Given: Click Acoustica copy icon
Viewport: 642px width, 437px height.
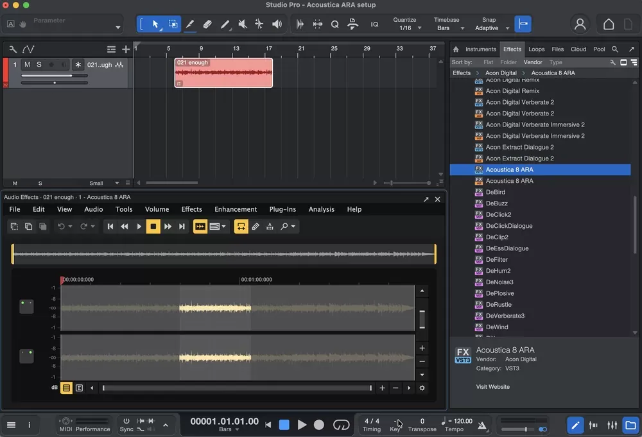Looking at the screenshot, I should [29, 227].
